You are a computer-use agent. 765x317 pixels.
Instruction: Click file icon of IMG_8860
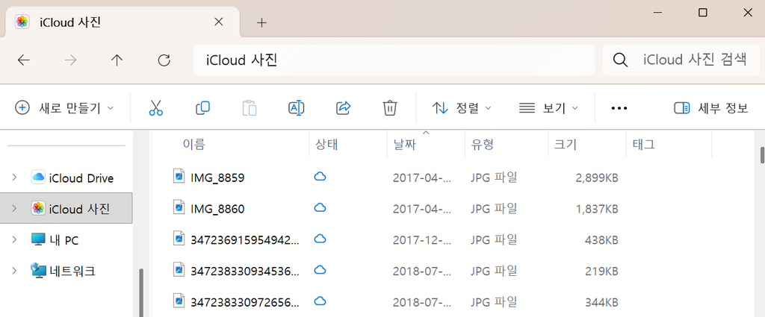(x=179, y=207)
